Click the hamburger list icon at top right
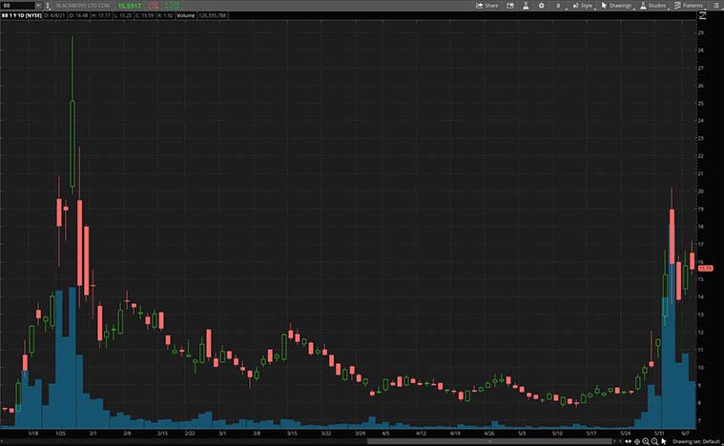This screenshot has width=724, height=446. tap(715, 6)
